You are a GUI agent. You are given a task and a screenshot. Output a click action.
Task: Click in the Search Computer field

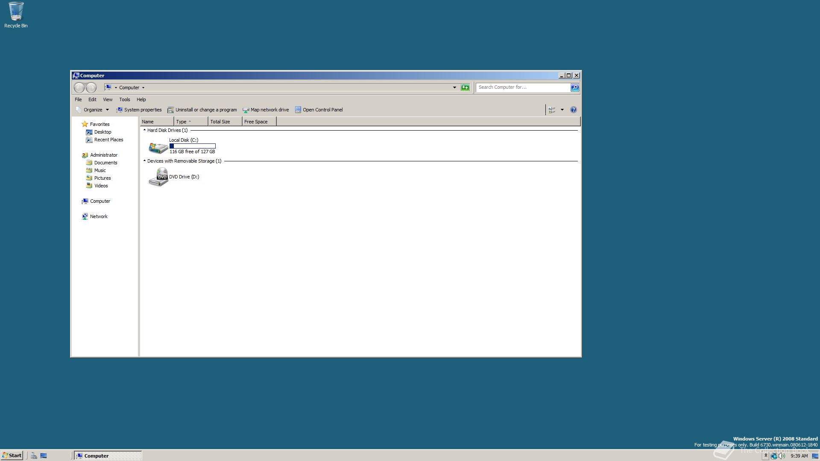(522, 88)
